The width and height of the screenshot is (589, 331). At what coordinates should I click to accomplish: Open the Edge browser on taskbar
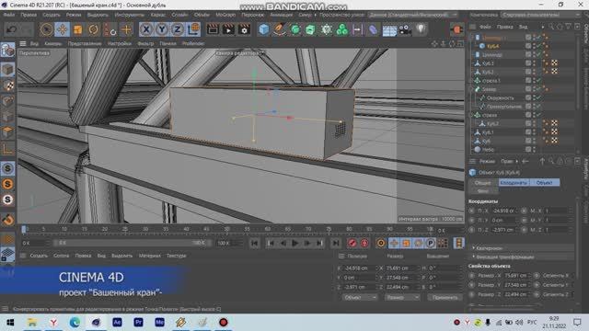tap(75, 322)
